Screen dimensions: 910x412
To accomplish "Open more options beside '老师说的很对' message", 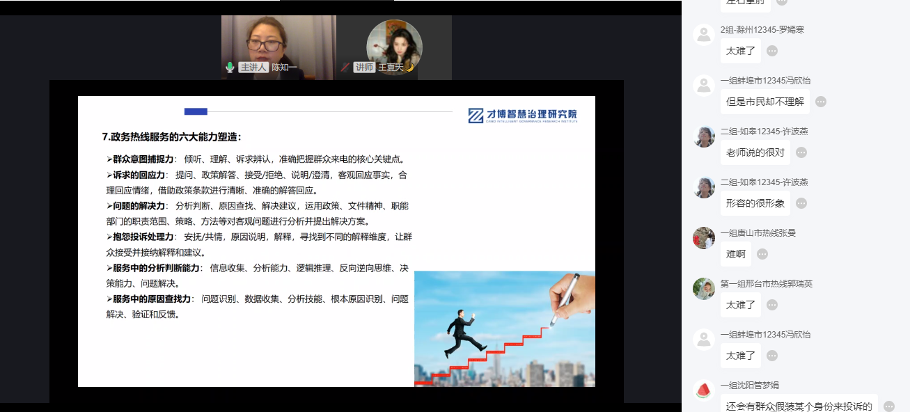I will pyautogui.click(x=801, y=152).
